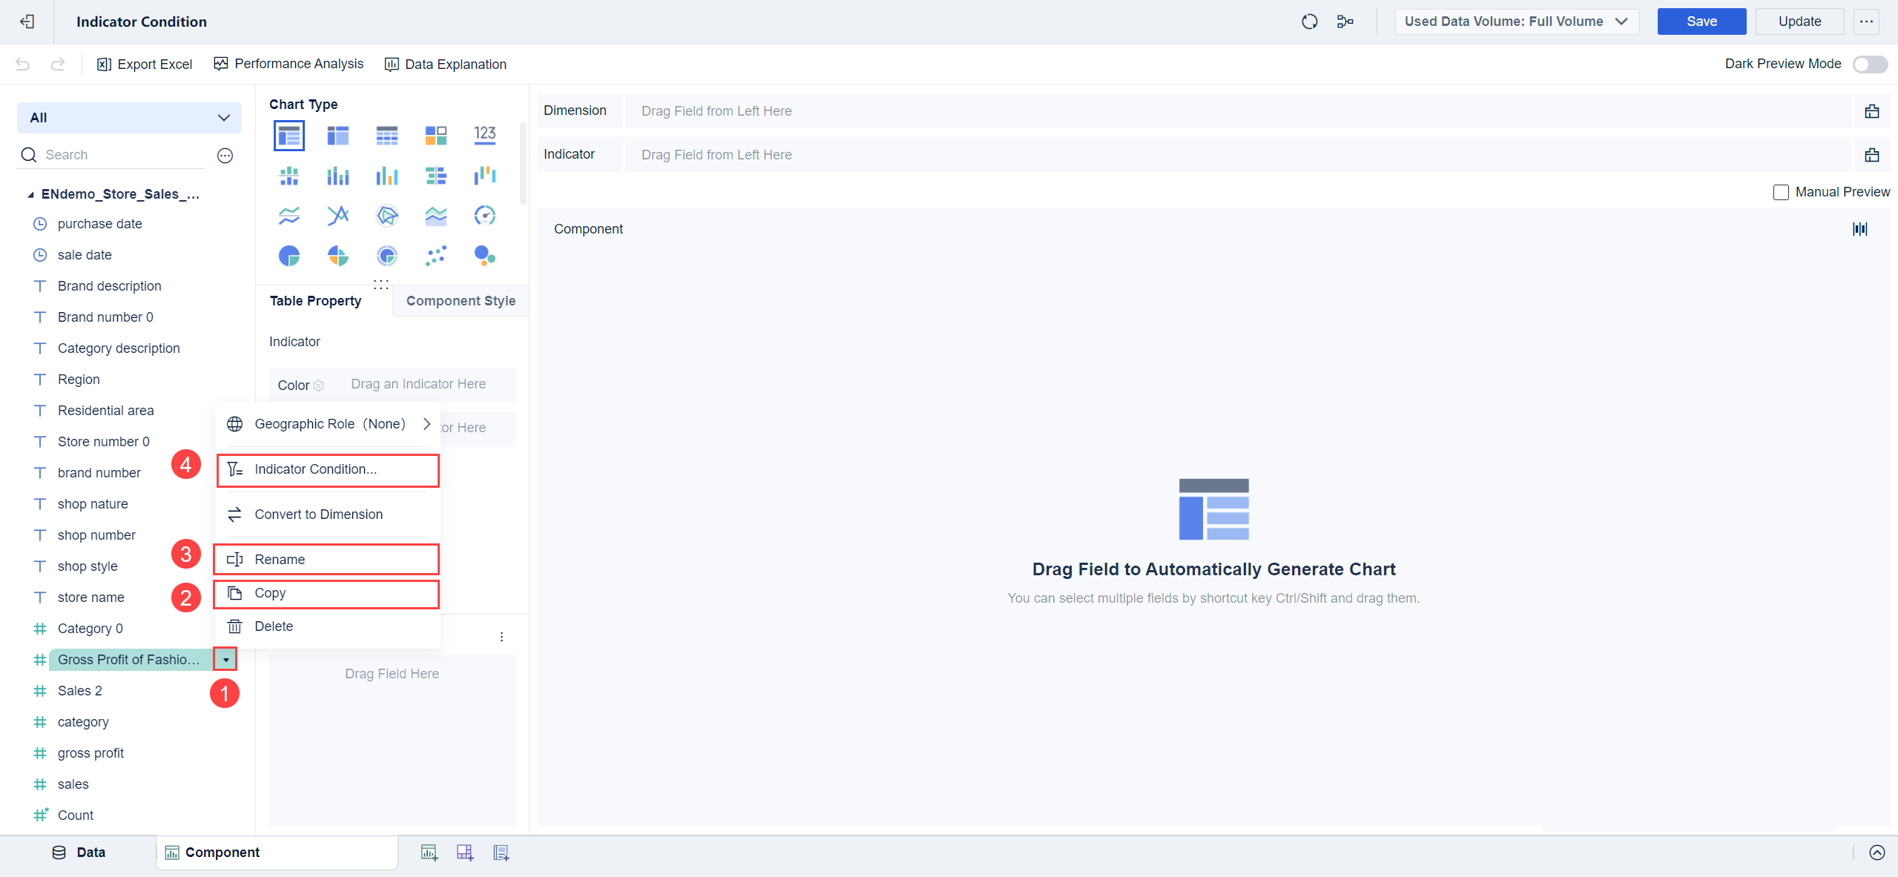Viewport: 1898px width, 877px height.
Task: Choose the KPI 123 indicator card chart type
Action: tap(484, 135)
